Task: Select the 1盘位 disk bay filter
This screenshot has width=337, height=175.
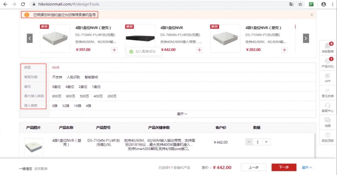Action: 96,87
